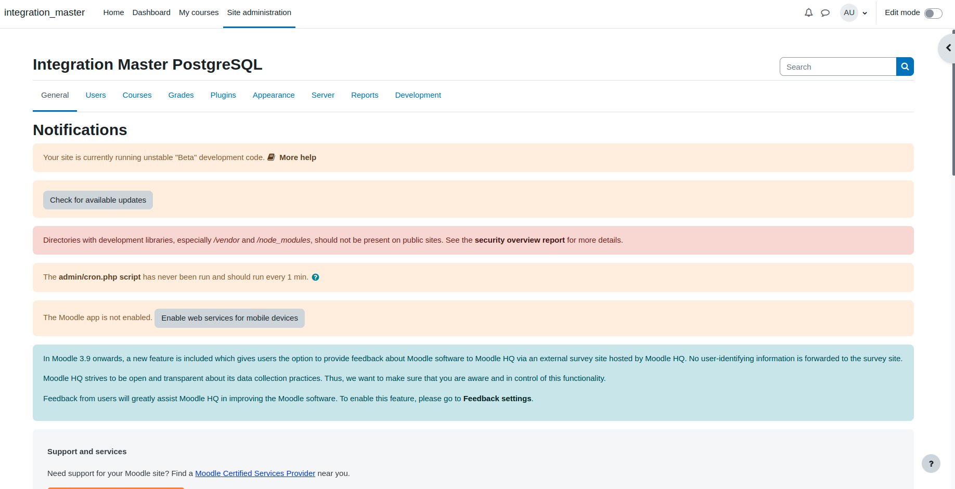Screen dimensions: 955x489
Task: Open Dashboard in top navigation
Action: pos(151,12)
